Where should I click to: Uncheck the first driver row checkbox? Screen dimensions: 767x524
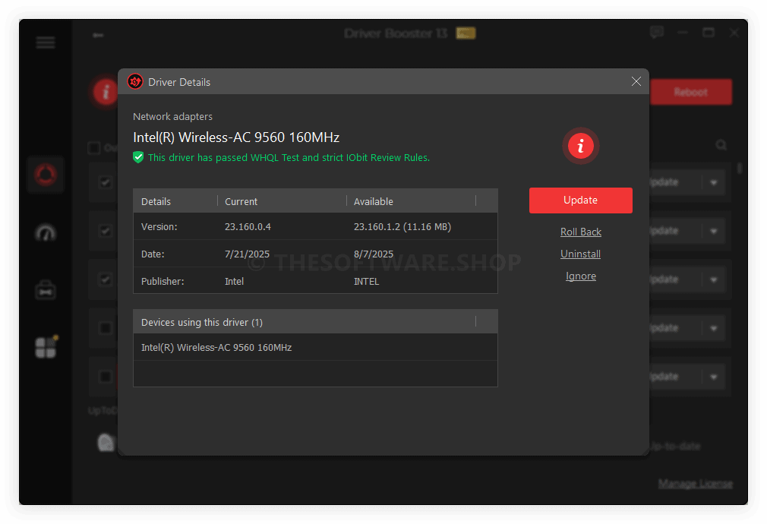[x=106, y=182]
